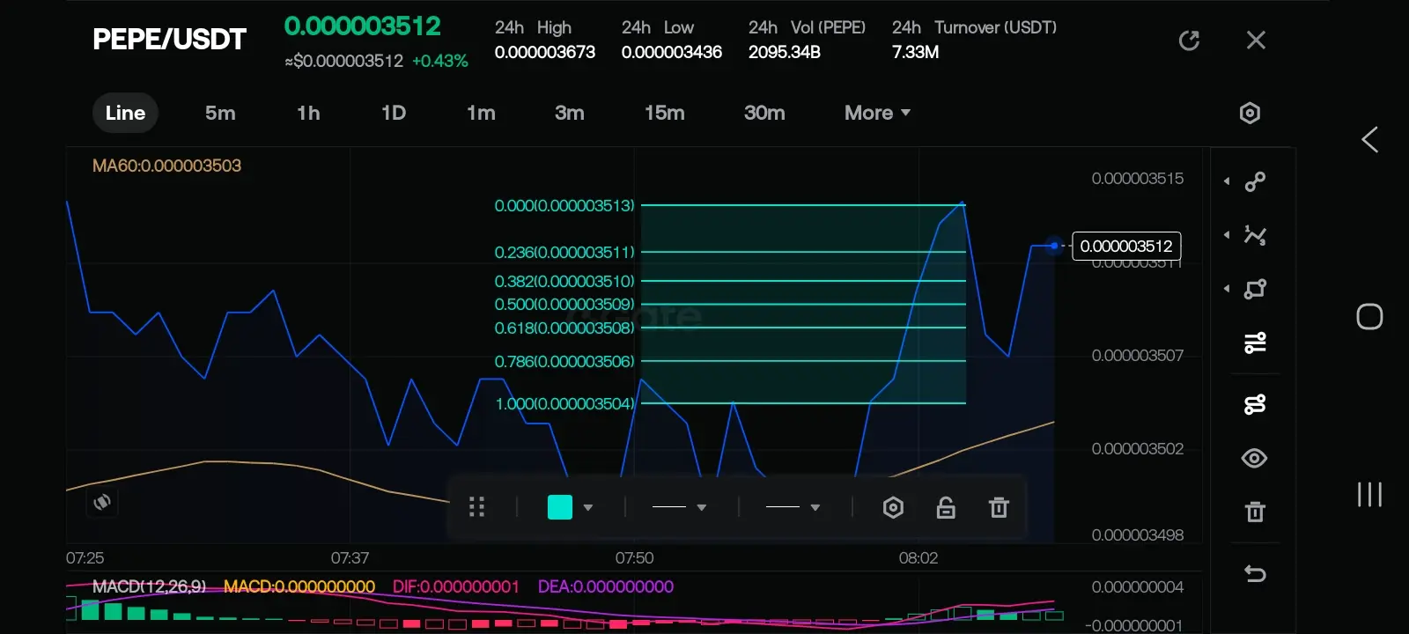Screen dimensions: 1409x634
Task: Expand the color picker dropdown arrow
Action: (588, 508)
